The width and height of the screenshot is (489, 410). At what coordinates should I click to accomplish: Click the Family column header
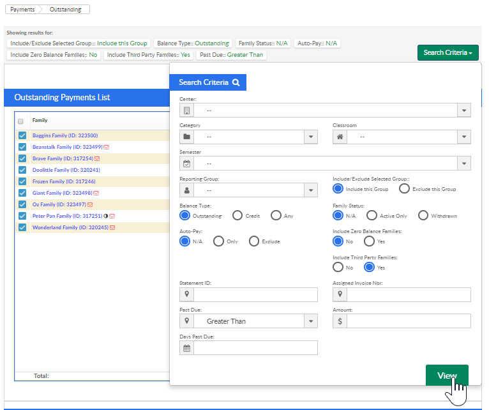pyautogui.click(x=40, y=121)
